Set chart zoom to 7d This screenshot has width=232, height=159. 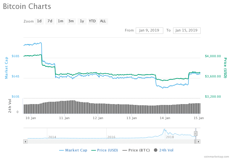50,21
